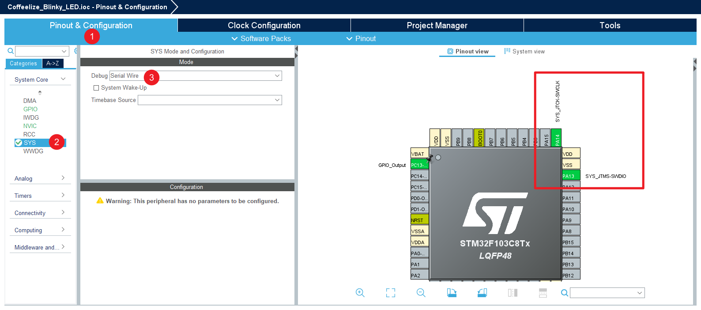Click the vertical split view icon
The image size is (701, 310).
click(513, 293)
